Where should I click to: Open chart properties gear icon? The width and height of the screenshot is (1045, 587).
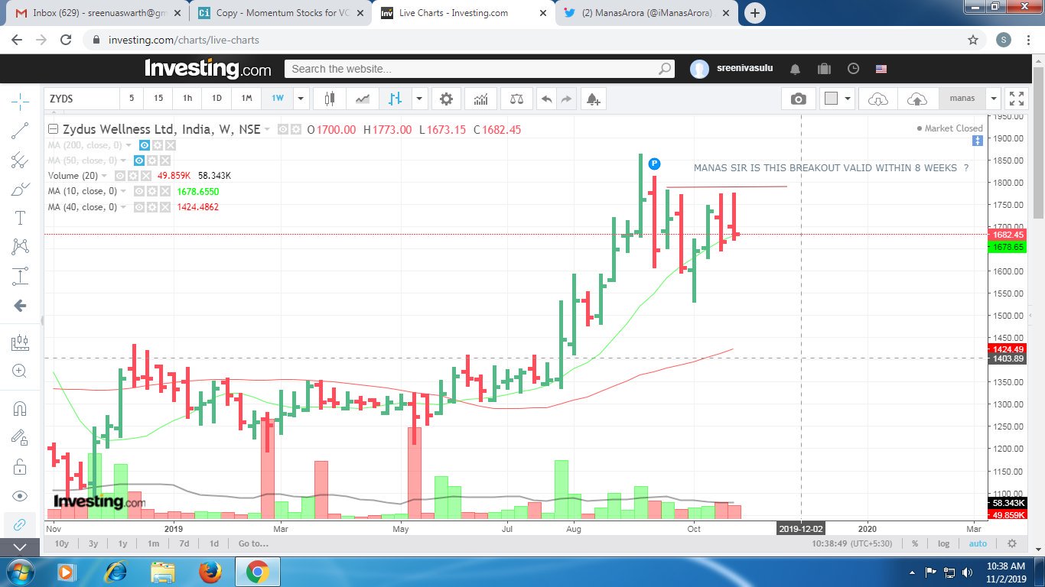coord(446,99)
